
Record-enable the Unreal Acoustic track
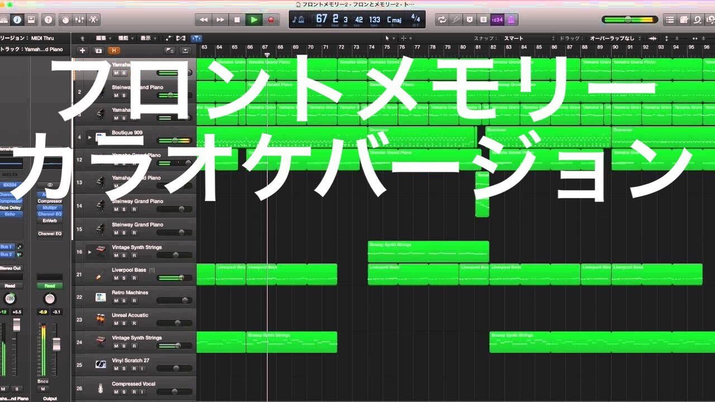[134, 323]
